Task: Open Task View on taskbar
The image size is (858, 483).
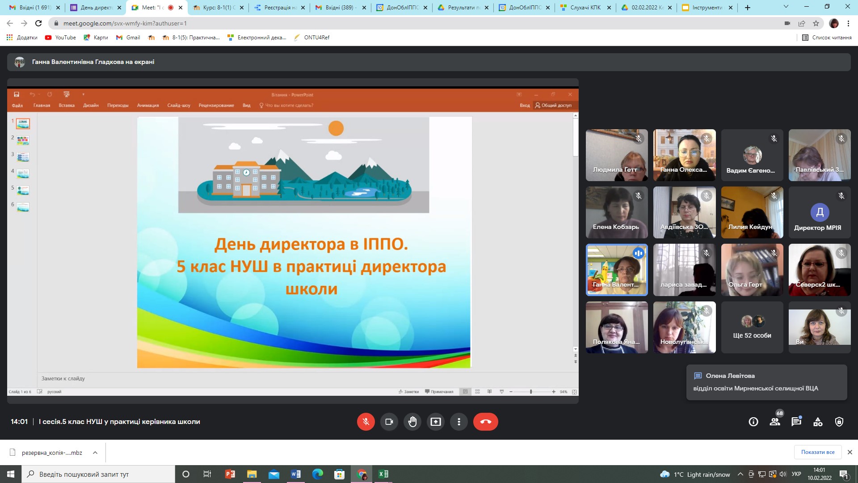Action: tap(207, 474)
